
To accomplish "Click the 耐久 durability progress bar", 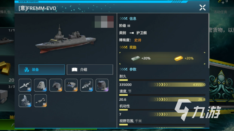I will [x=162, y=80].
